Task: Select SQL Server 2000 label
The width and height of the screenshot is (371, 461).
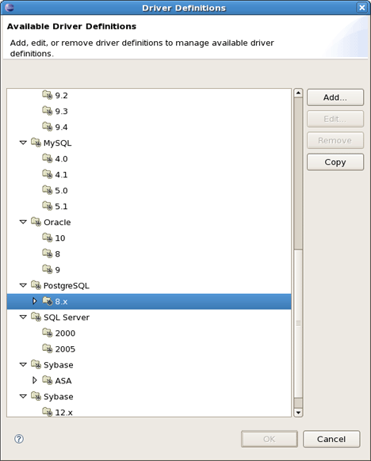Action: point(65,333)
